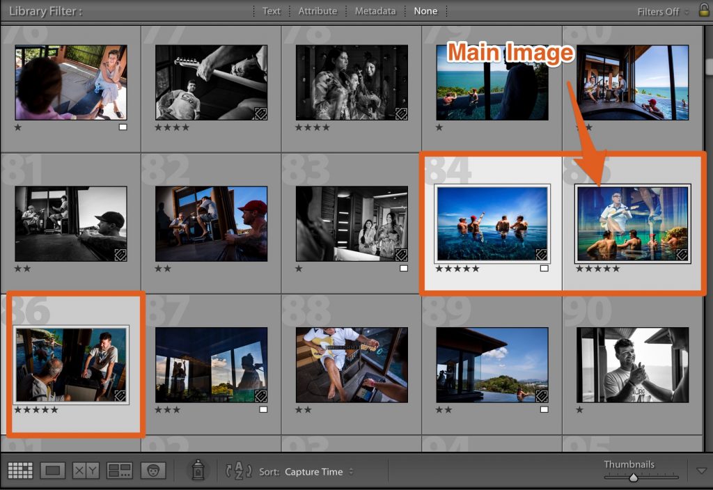This screenshot has width=713, height=490.
Task: Toggle the color label box on photo 87
Action: coord(263,409)
